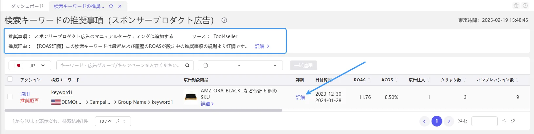
Task: Click the US flag icon beside DEMO
Action: point(56,102)
